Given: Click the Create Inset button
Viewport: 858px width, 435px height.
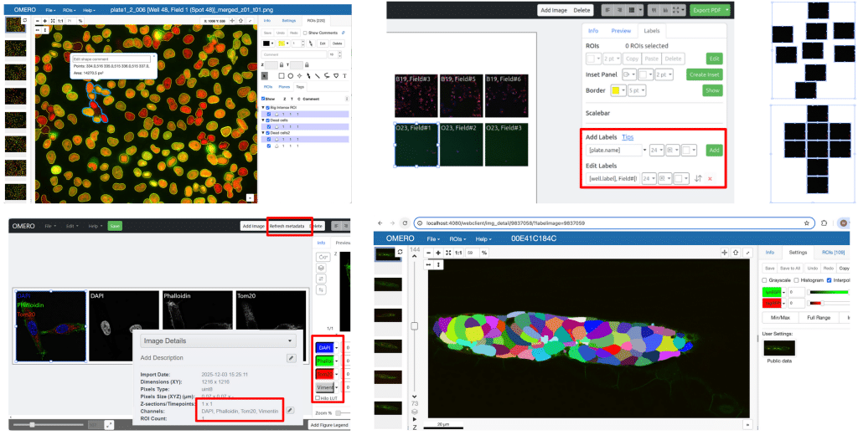Looking at the screenshot, I should point(705,74).
